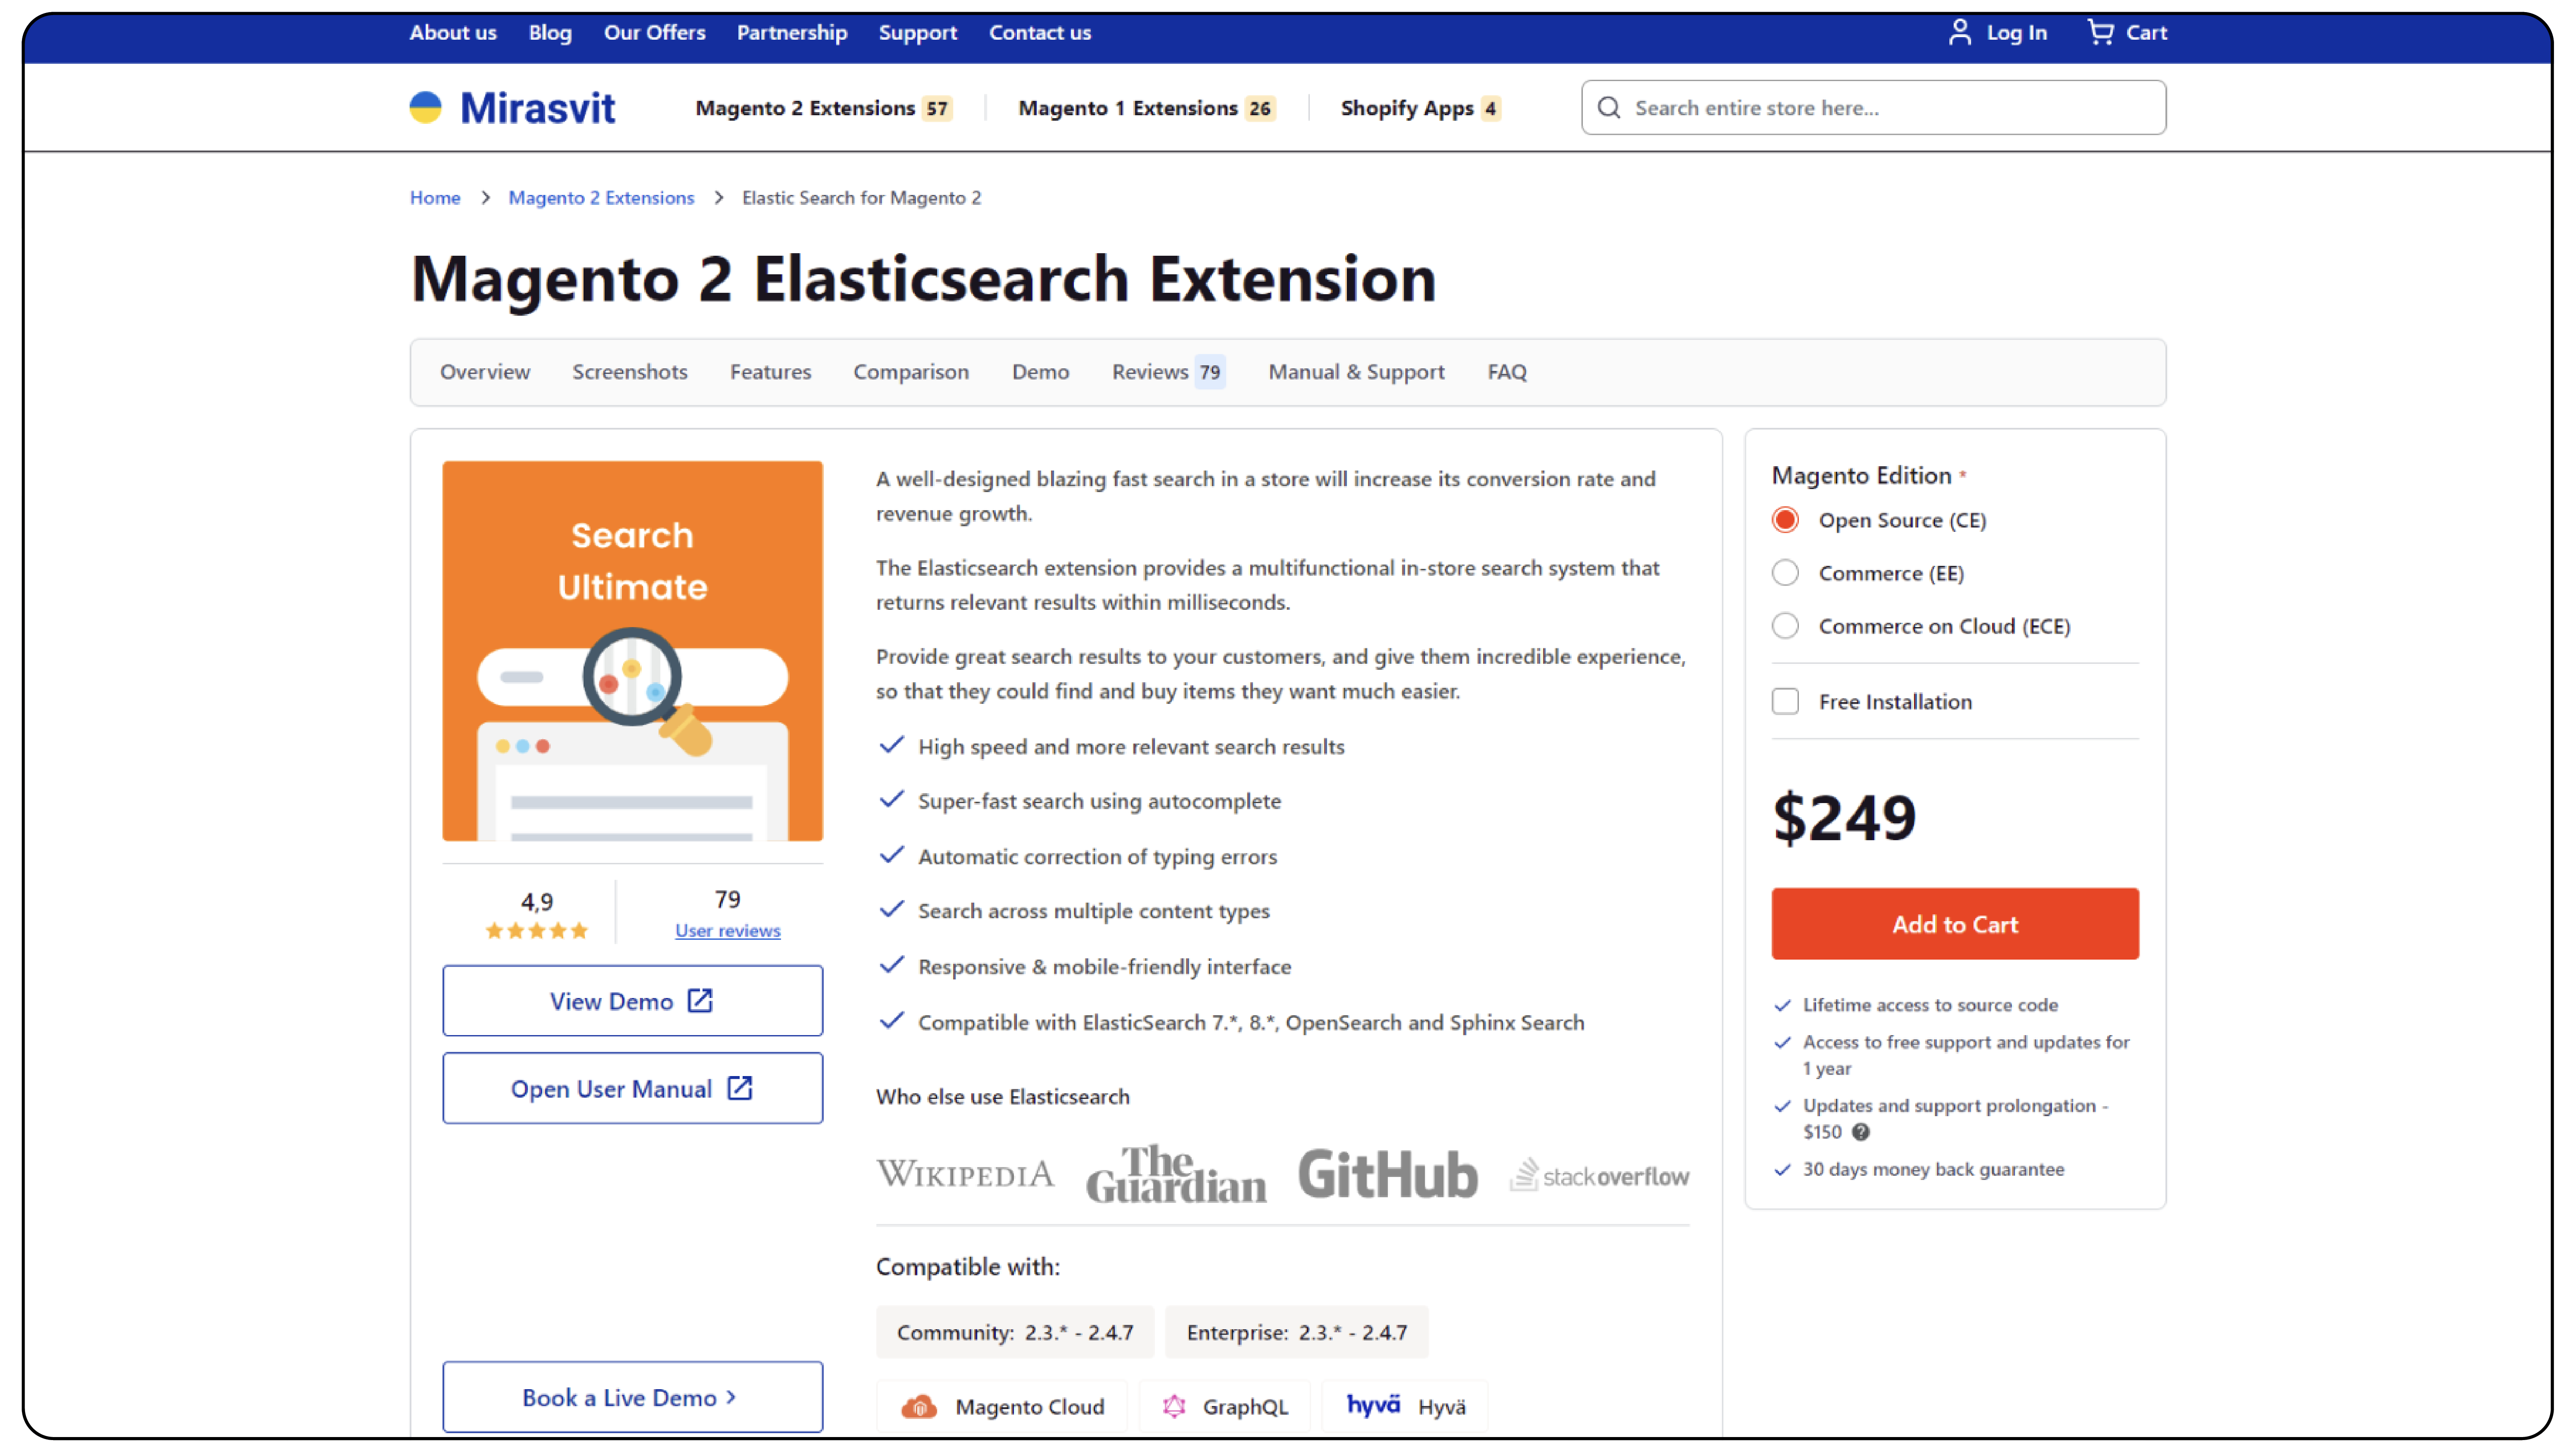
Task: Switch to the Comparison tab
Action: (x=911, y=372)
